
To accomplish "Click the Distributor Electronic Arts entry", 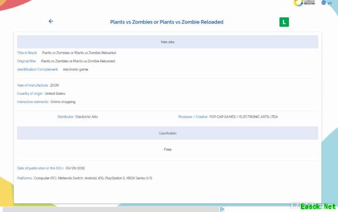I will [x=86, y=117].
